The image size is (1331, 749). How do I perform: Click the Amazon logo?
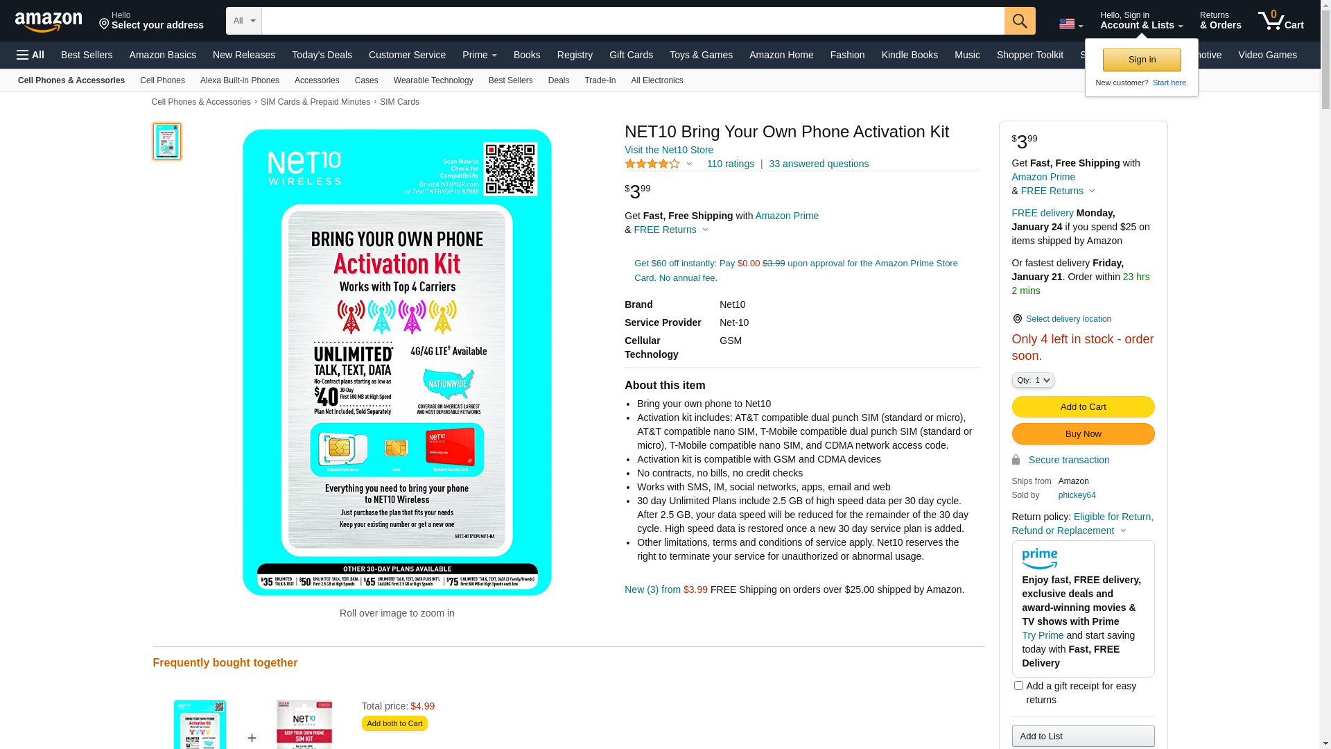49,21
